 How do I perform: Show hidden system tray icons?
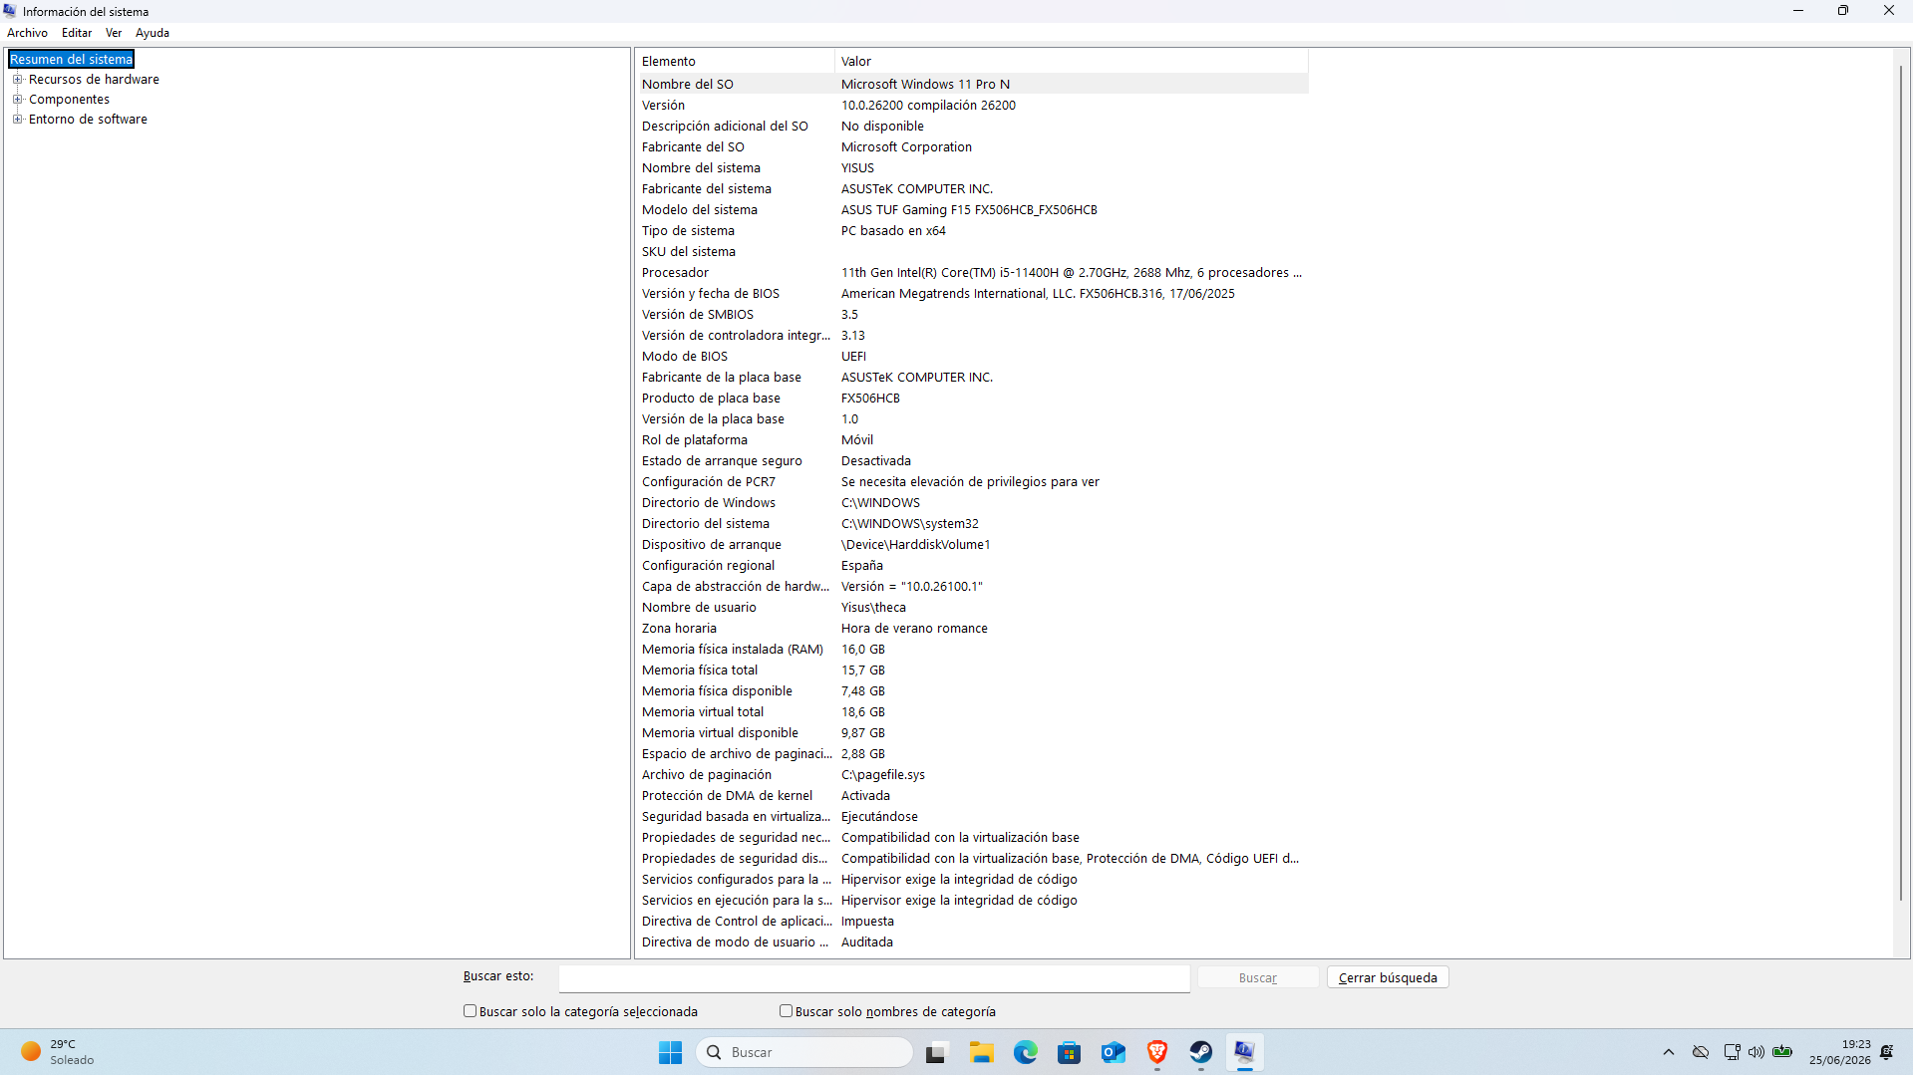click(1669, 1052)
